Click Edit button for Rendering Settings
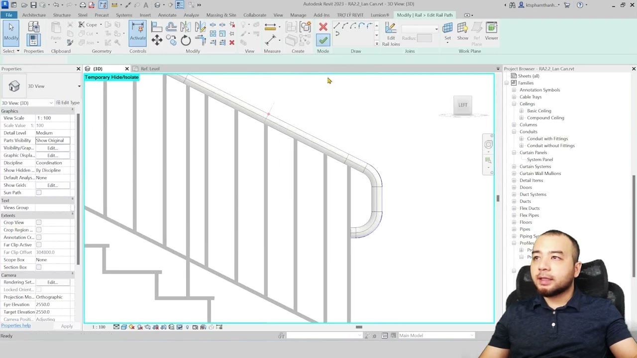This screenshot has height=358, width=637. point(52,282)
